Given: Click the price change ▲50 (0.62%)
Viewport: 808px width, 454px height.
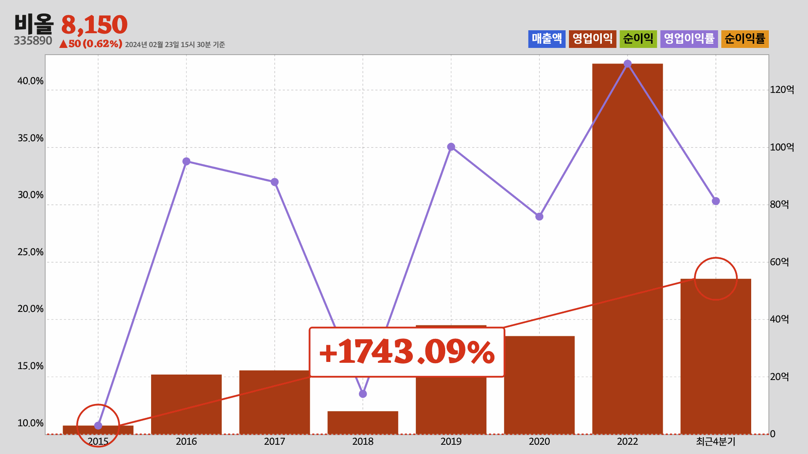Looking at the screenshot, I should (x=90, y=44).
